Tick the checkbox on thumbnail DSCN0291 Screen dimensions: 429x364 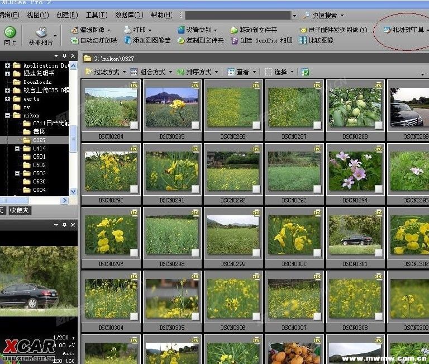click(196, 189)
